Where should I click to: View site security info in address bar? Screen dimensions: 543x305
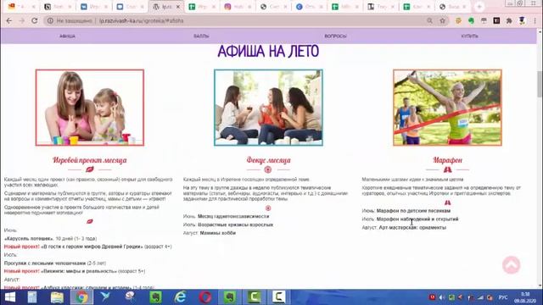click(x=50, y=20)
